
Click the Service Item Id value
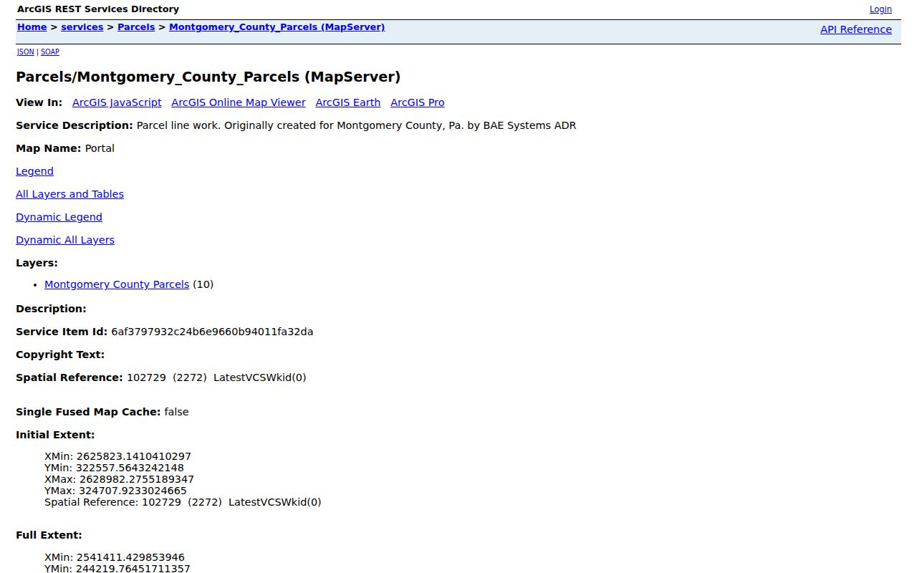point(212,332)
